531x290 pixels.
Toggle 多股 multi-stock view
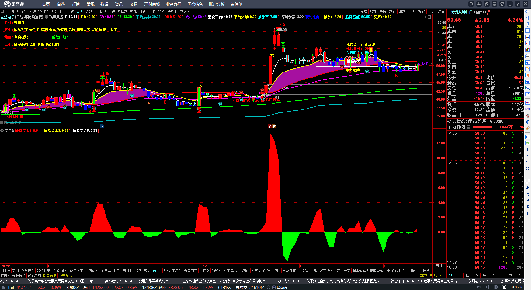point(383,11)
